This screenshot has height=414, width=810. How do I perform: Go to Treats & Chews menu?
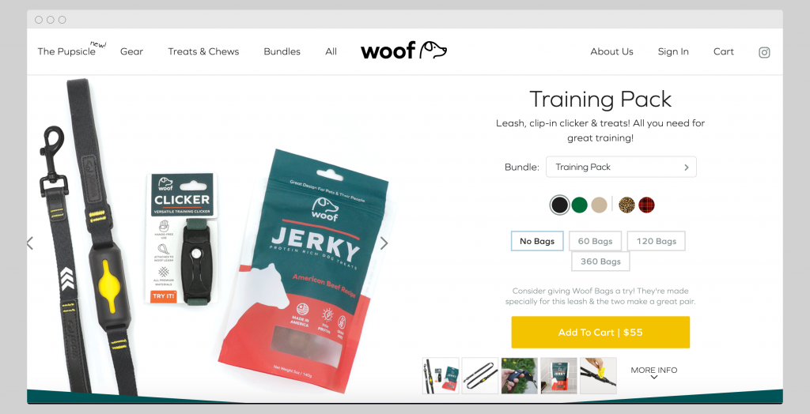coord(203,51)
